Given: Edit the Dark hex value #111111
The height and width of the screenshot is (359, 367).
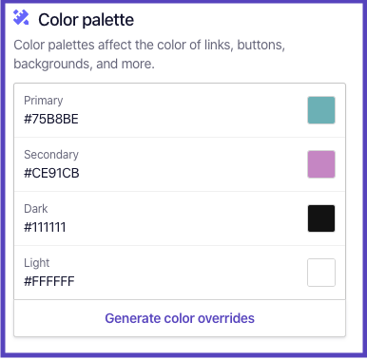Looking at the screenshot, I should [x=45, y=228].
